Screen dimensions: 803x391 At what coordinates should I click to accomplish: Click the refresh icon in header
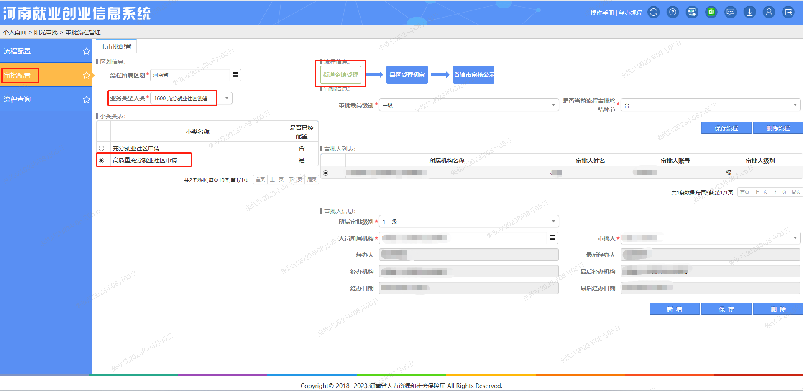[653, 13]
